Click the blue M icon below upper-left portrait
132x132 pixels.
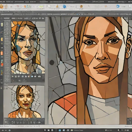point(32,77)
